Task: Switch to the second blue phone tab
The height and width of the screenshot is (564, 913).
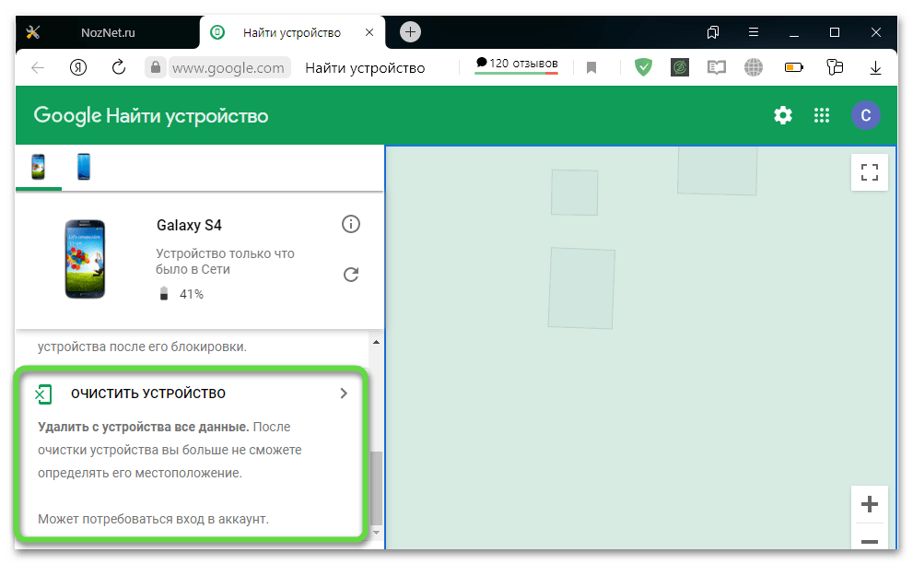Action: point(83,167)
